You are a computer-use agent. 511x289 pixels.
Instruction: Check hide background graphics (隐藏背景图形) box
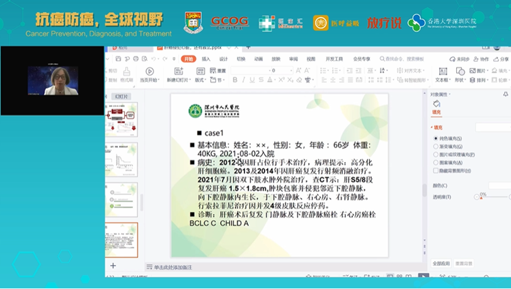436,170
